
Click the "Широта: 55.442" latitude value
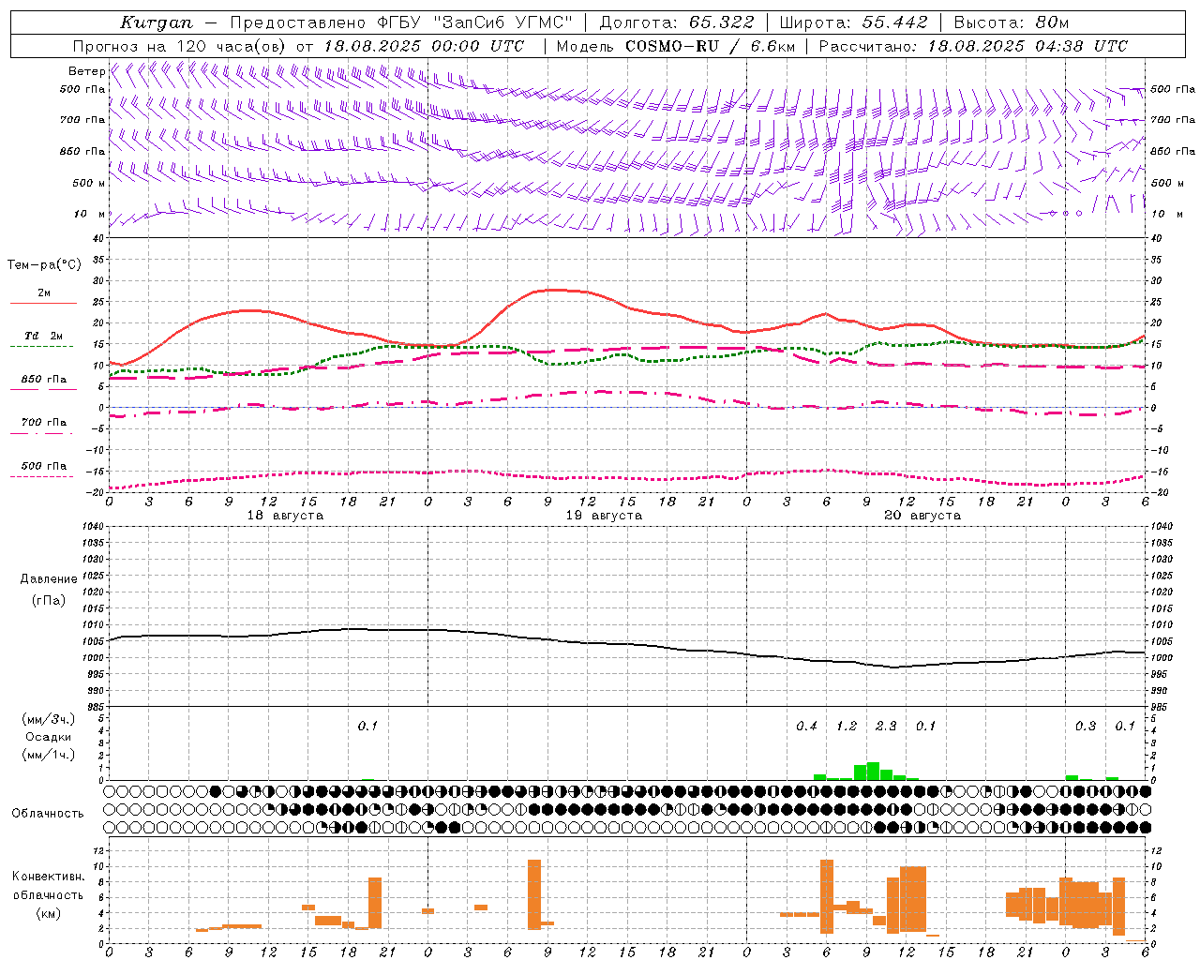coord(853,22)
